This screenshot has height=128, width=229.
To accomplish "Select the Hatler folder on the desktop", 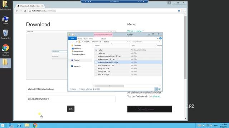I will [x=5, y=63].
